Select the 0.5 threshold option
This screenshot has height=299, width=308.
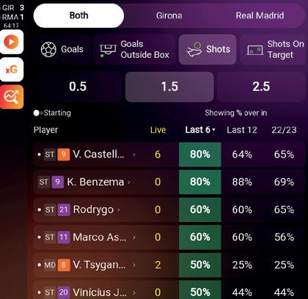tap(78, 86)
